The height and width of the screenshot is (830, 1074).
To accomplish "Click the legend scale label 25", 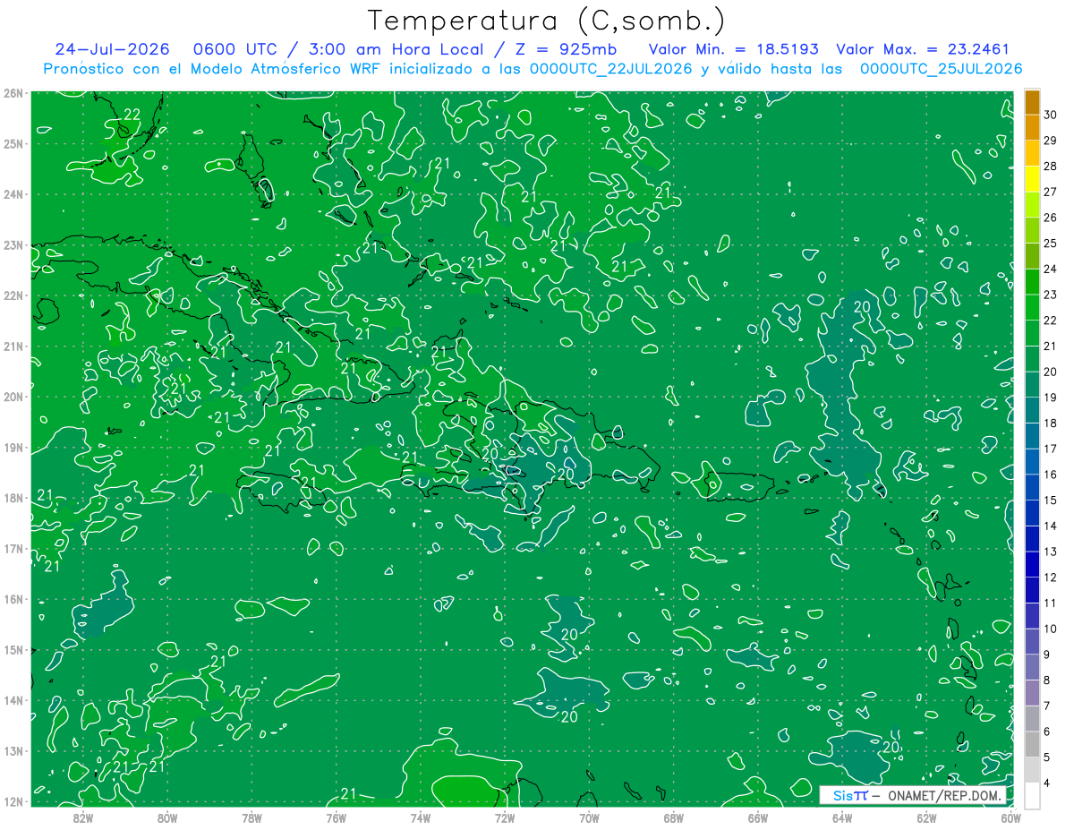I will (x=1050, y=244).
